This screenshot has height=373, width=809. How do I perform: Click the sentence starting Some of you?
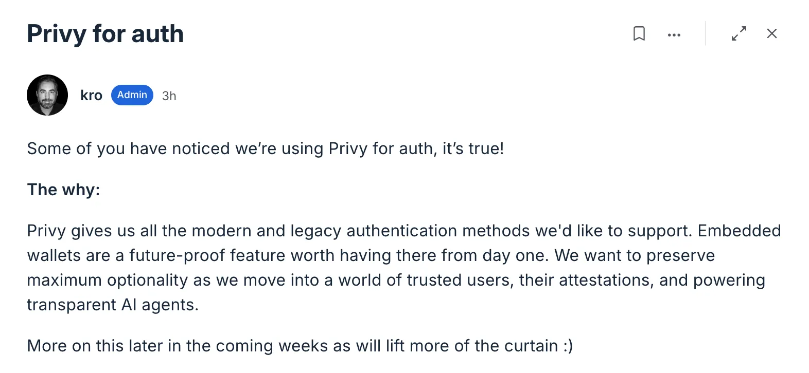(x=266, y=148)
